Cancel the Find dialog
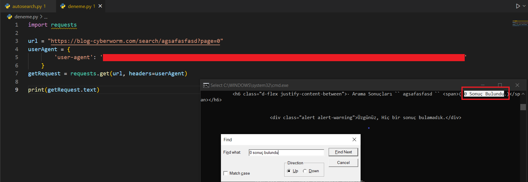 click(x=343, y=162)
